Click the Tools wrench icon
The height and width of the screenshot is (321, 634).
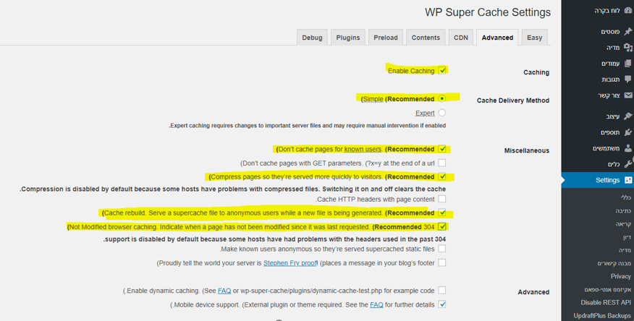pos(628,164)
